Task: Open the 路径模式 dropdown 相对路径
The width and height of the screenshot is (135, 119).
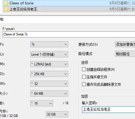Action: (125, 54)
